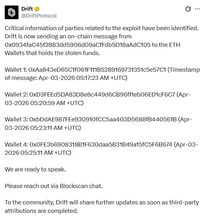Click the "To the community" closing paragraph

(x=101, y=206)
